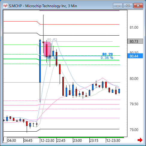Click the window title S.MCHP Microchip Technology

[x=43, y=6]
